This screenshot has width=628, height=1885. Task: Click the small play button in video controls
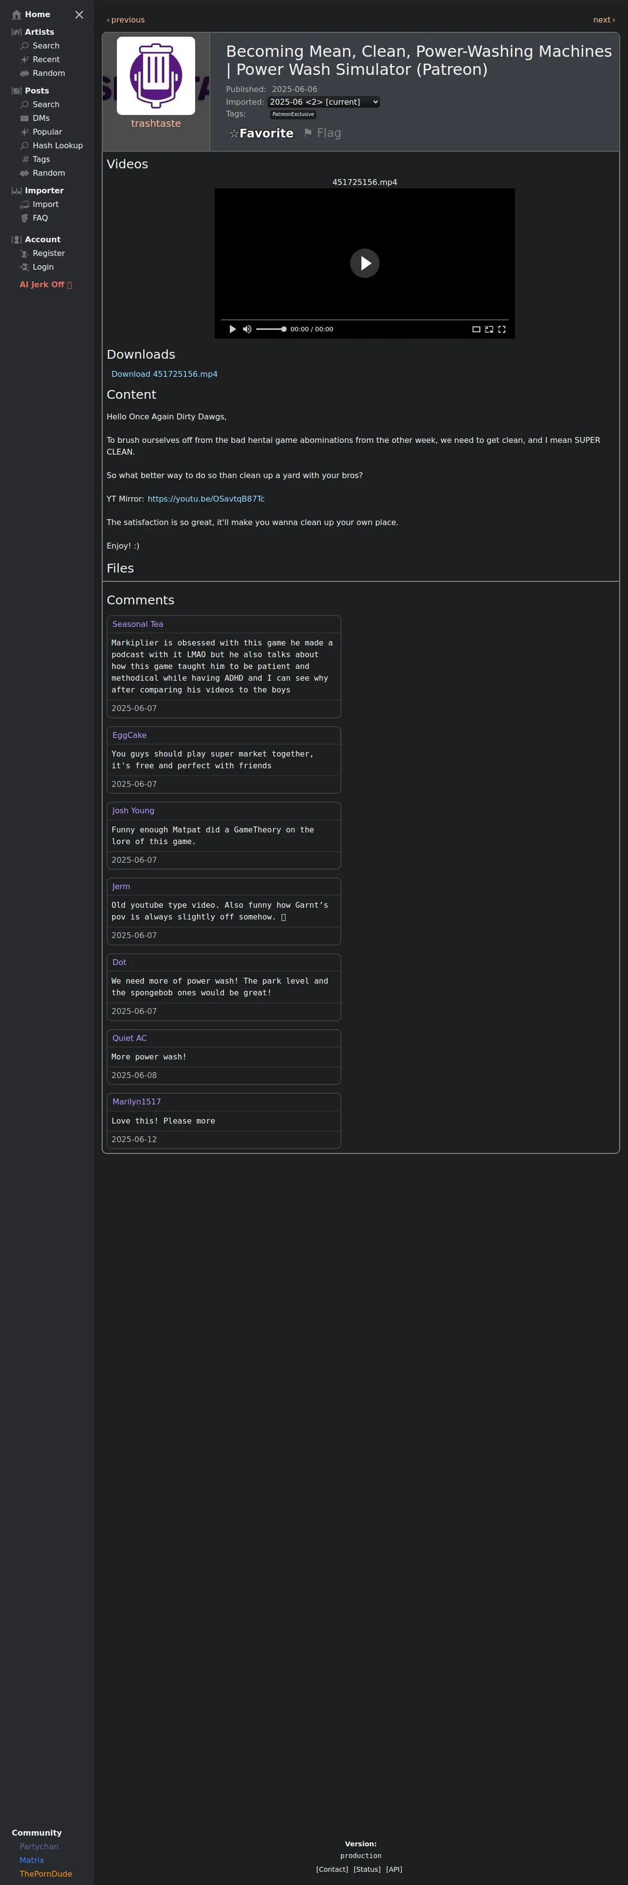232,329
